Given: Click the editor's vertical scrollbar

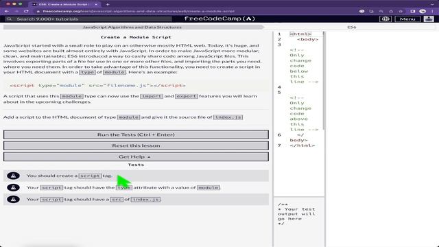Looking at the screenshot, I should 324,80.
